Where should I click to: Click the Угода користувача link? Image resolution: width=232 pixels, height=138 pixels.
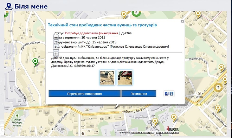167,133
